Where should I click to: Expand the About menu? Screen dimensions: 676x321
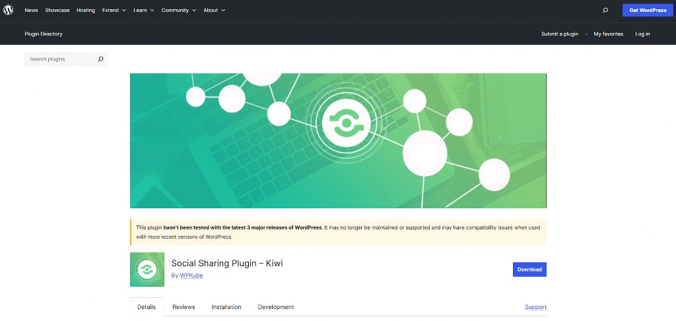click(x=215, y=11)
